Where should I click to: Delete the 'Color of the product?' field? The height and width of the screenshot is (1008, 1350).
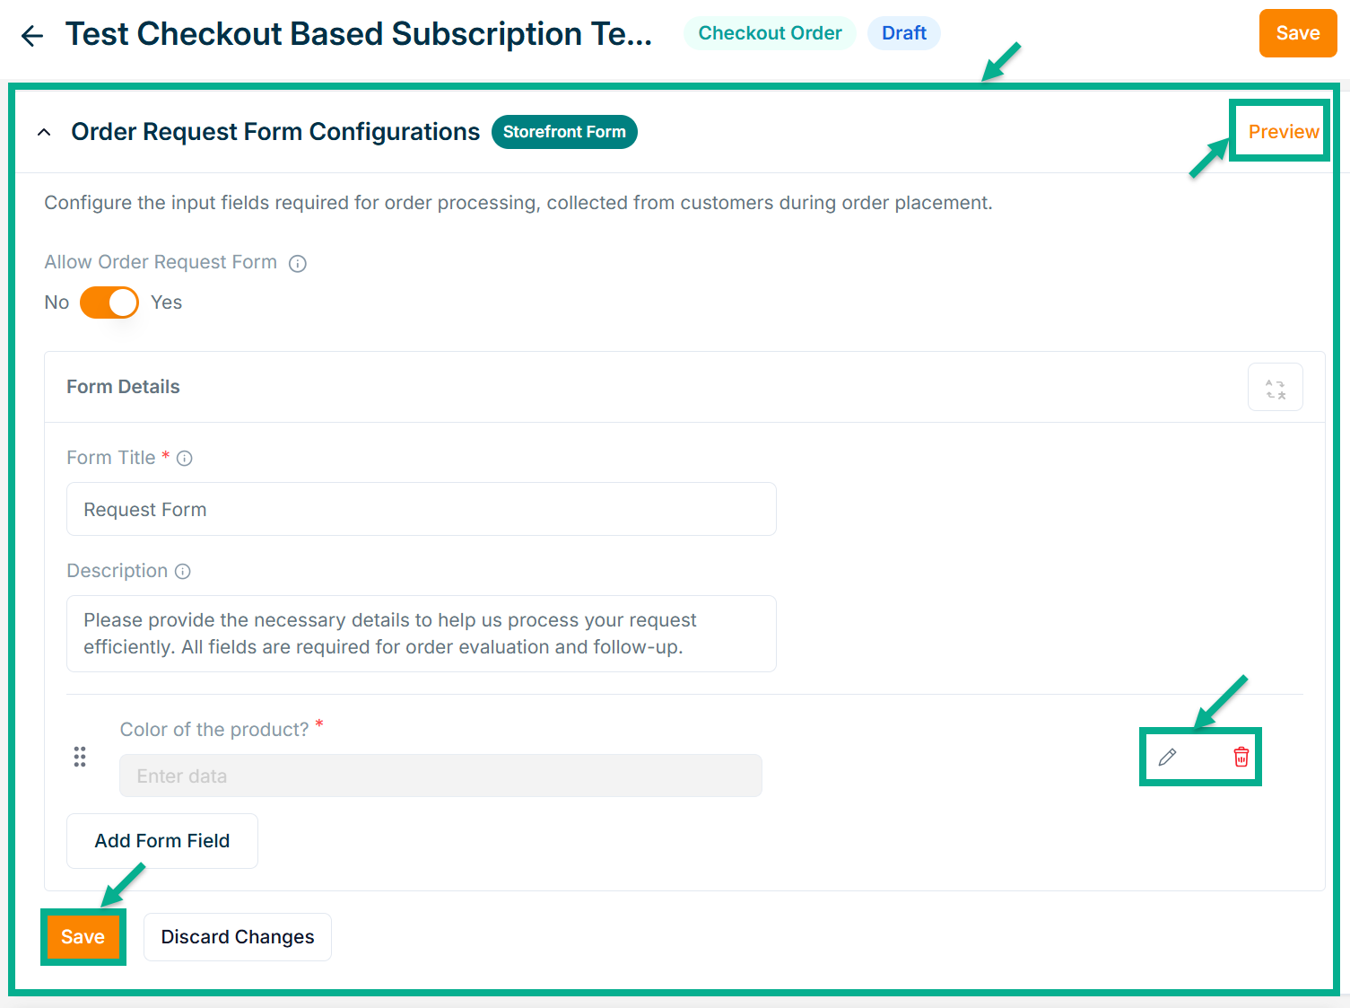pyautogui.click(x=1241, y=758)
